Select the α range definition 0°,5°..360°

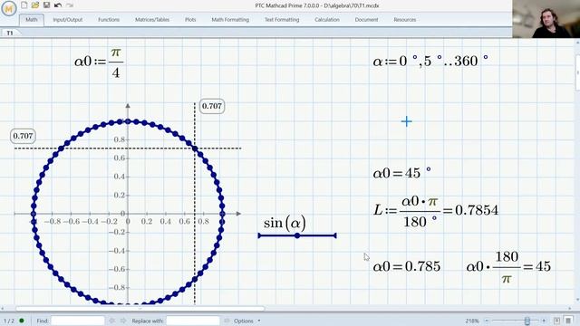430,61
